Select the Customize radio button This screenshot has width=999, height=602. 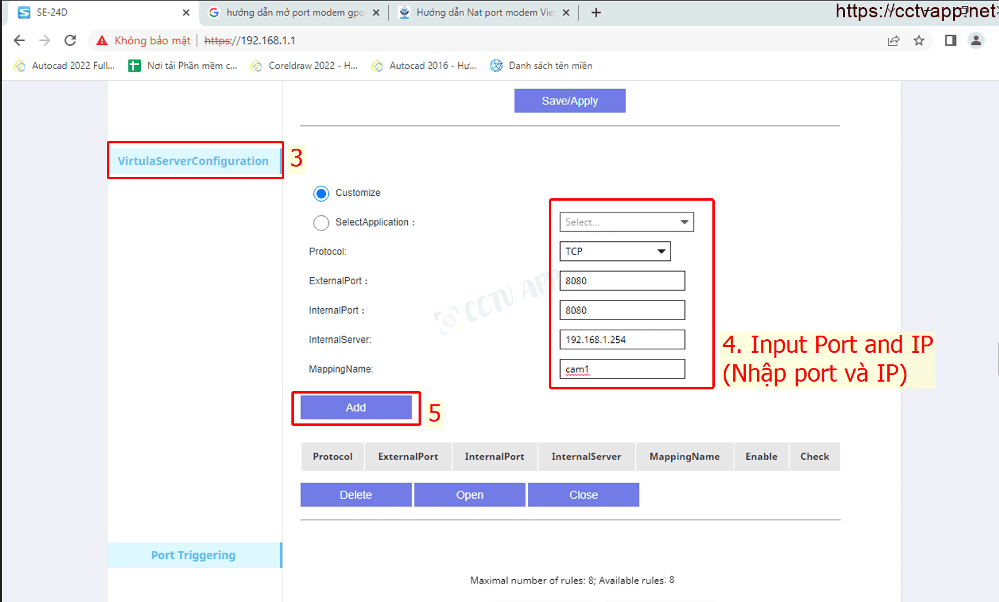pyautogui.click(x=321, y=193)
